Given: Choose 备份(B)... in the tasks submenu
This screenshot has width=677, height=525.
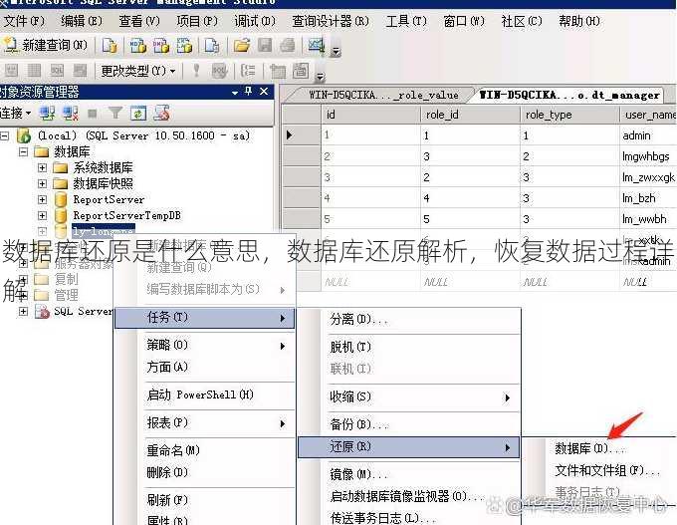Looking at the screenshot, I should 409,424.
